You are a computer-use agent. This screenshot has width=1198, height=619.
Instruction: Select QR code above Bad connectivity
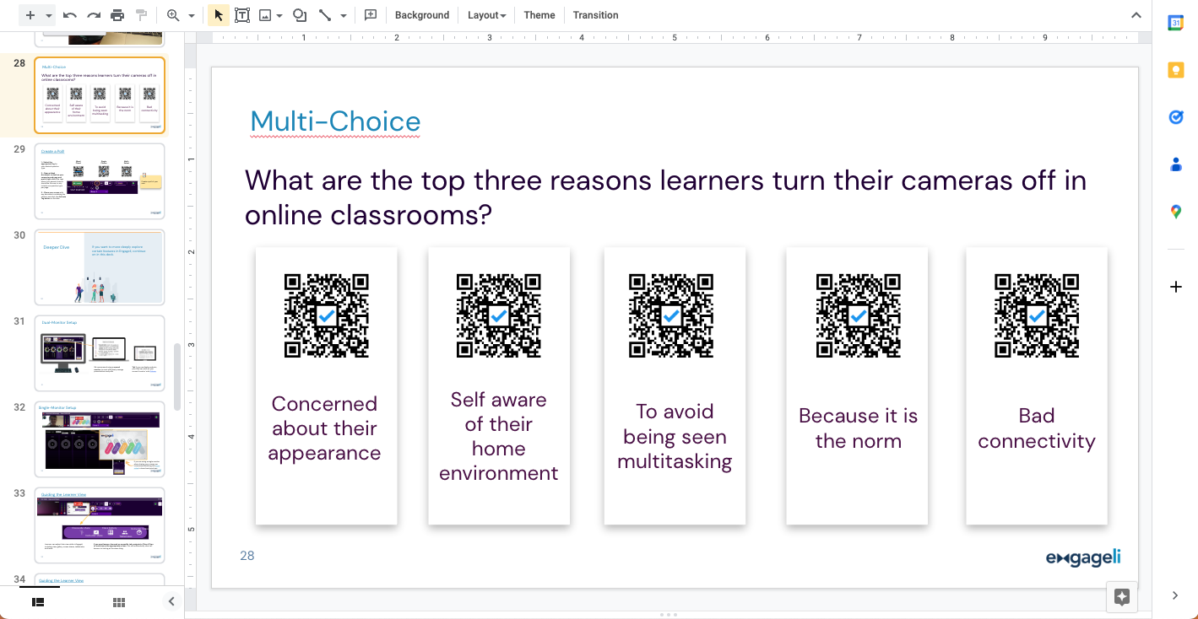pyautogui.click(x=1037, y=315)
